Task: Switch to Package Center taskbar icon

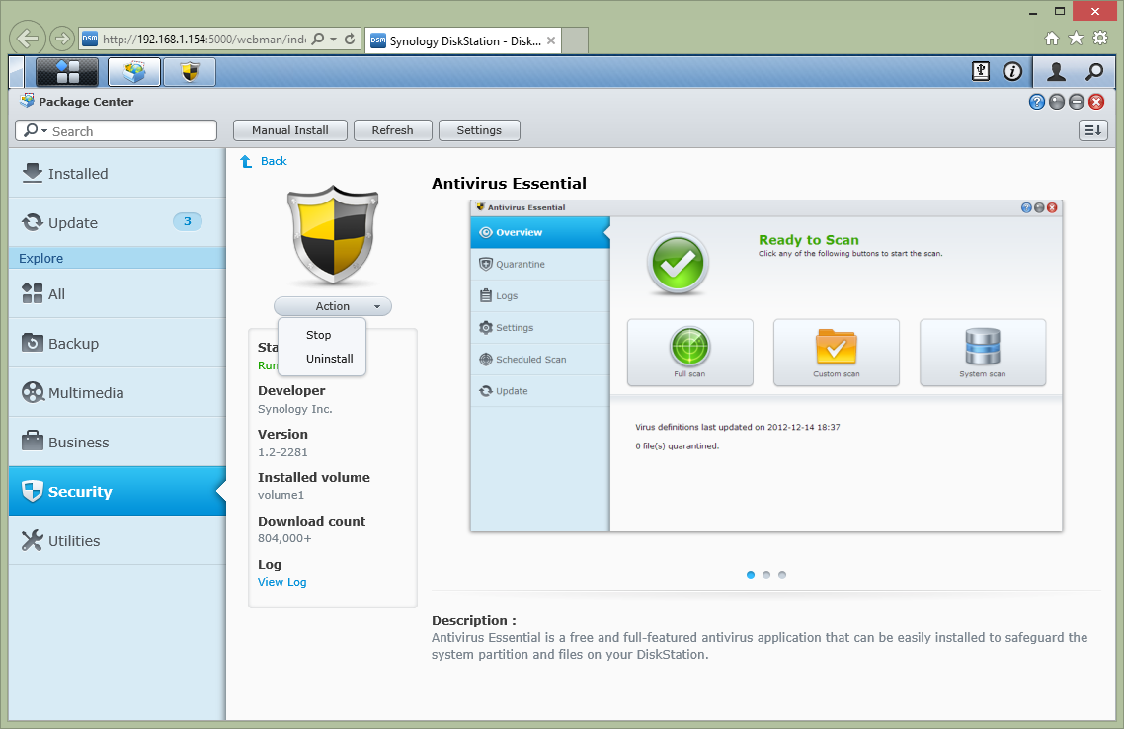Action: (x=134, y=72)
